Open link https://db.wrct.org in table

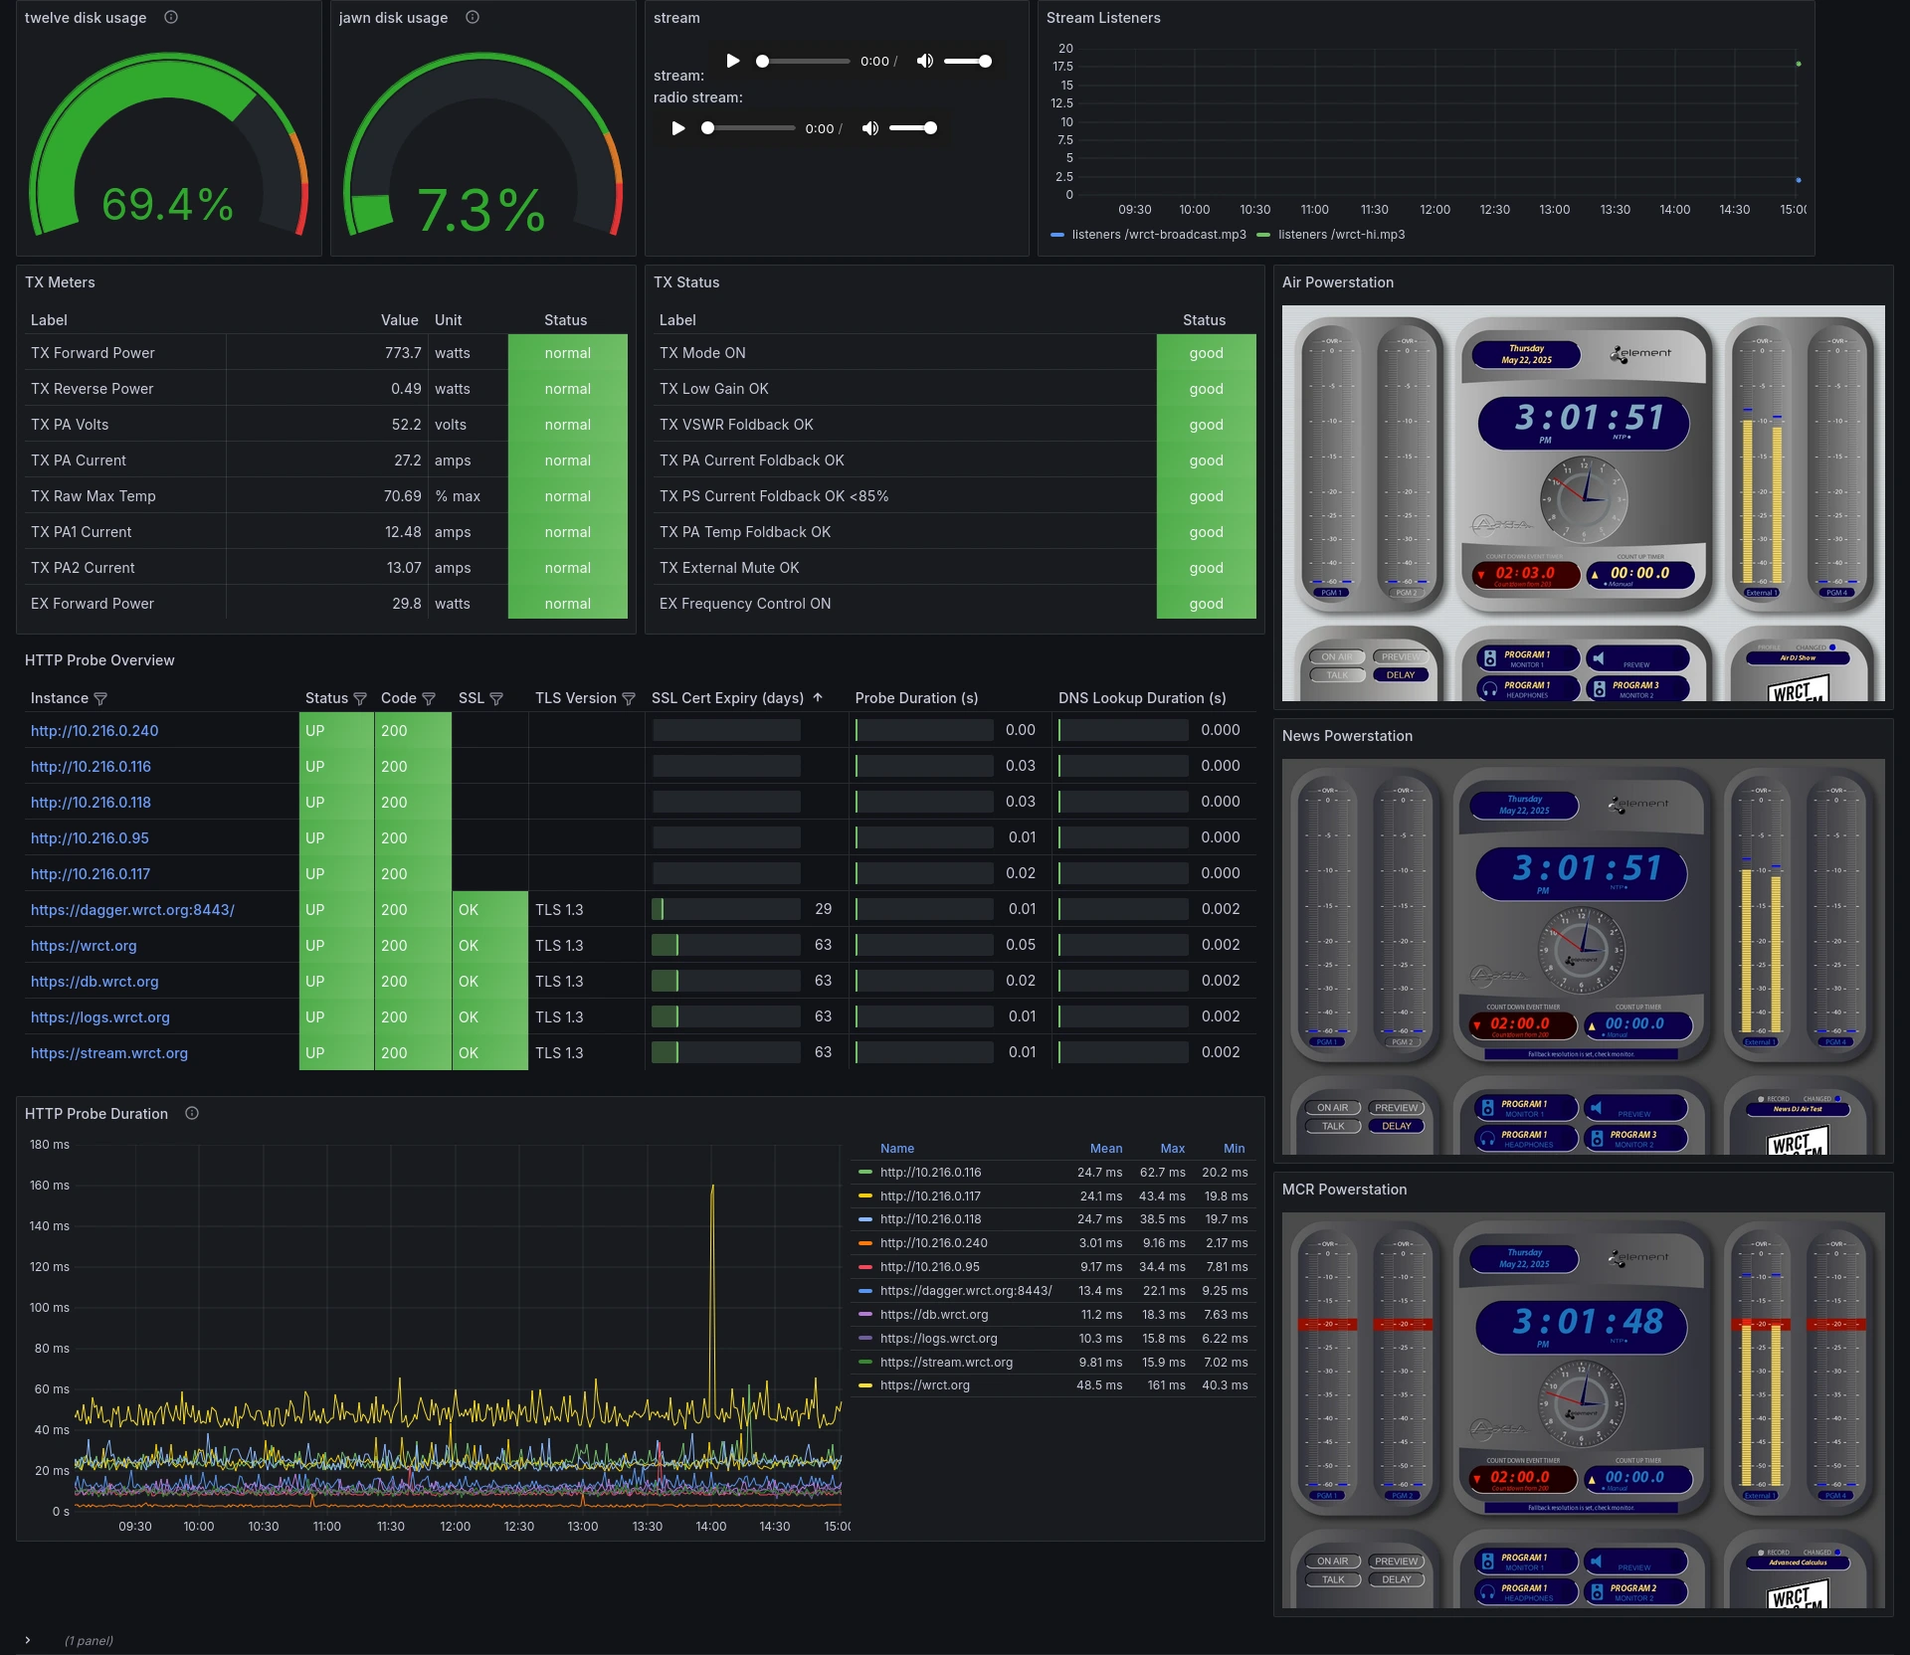(x=95, y=982)
